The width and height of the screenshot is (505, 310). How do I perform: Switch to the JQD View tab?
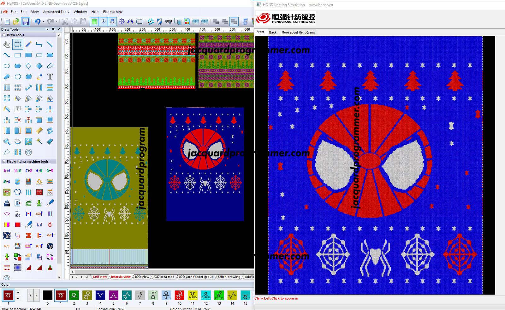142,277
